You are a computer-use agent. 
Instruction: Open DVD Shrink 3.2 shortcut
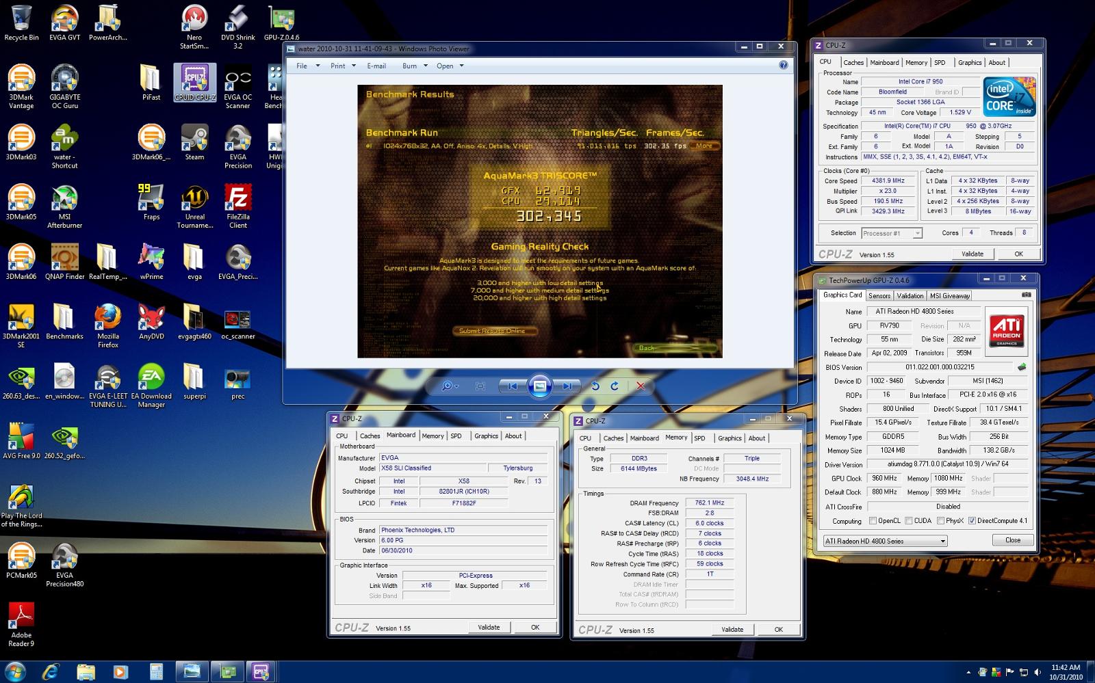237,27
